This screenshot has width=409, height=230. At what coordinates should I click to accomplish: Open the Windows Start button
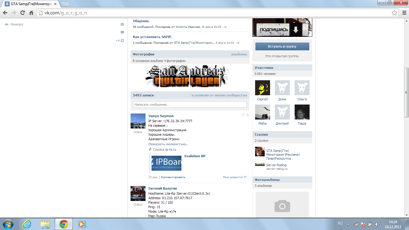pos(8,224)
